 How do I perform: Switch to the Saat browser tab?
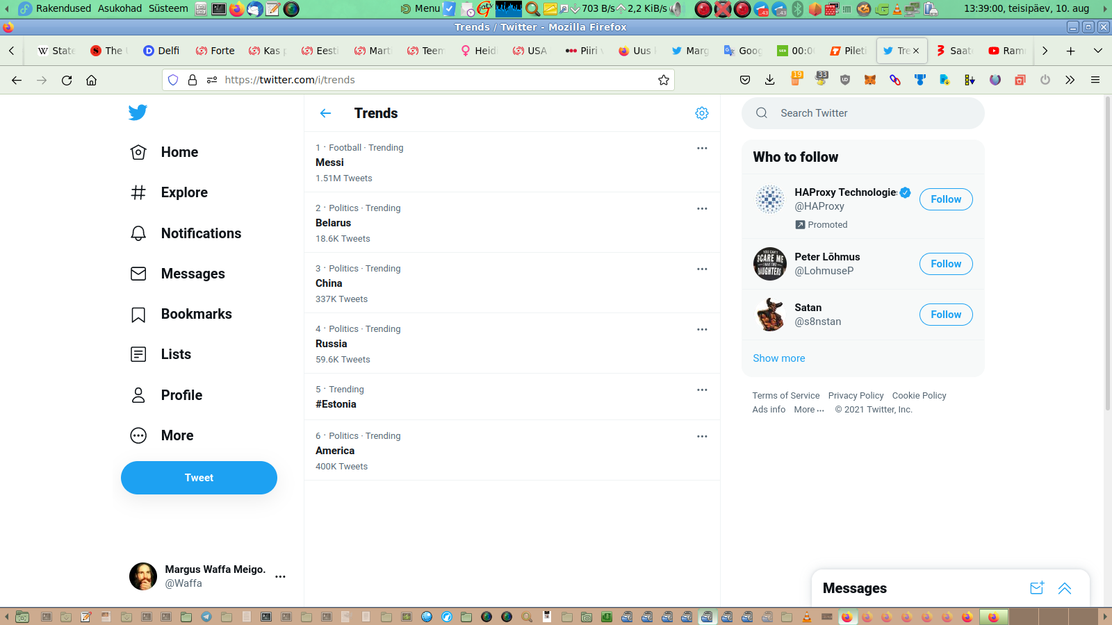pos(954,51)
